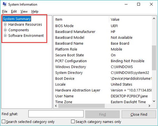Click the Item column header

pyautogui.click(x=82, y=20)
